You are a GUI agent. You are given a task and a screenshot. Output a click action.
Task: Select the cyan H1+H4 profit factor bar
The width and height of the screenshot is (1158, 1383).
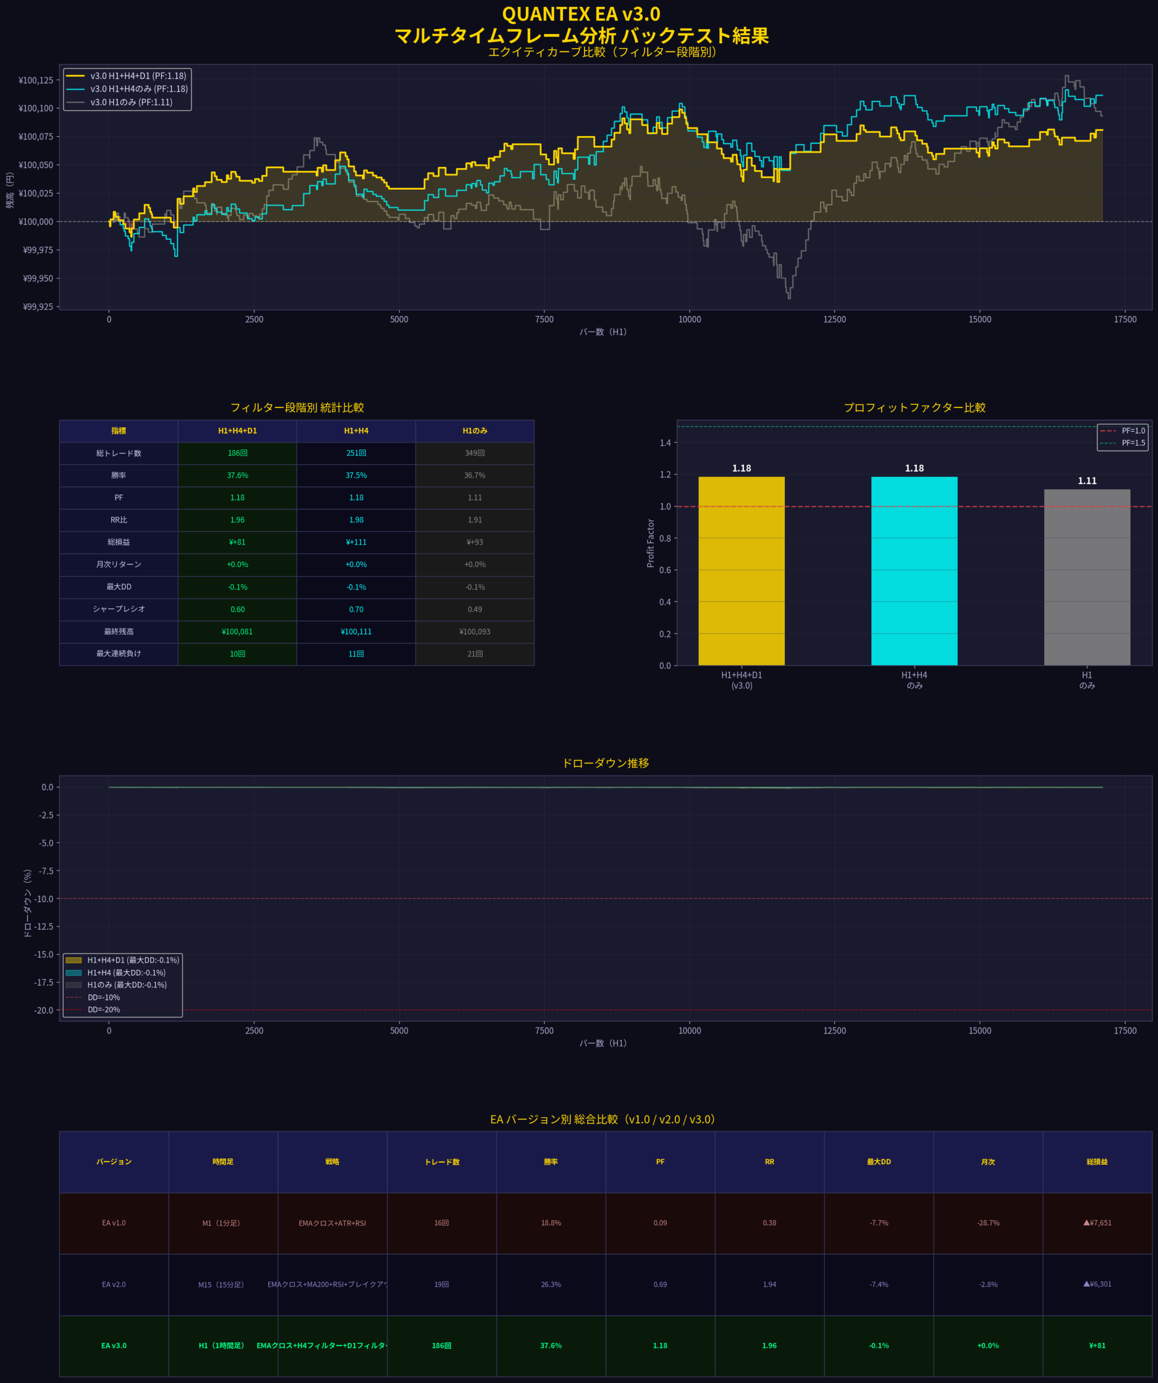(x=914, y=570)
